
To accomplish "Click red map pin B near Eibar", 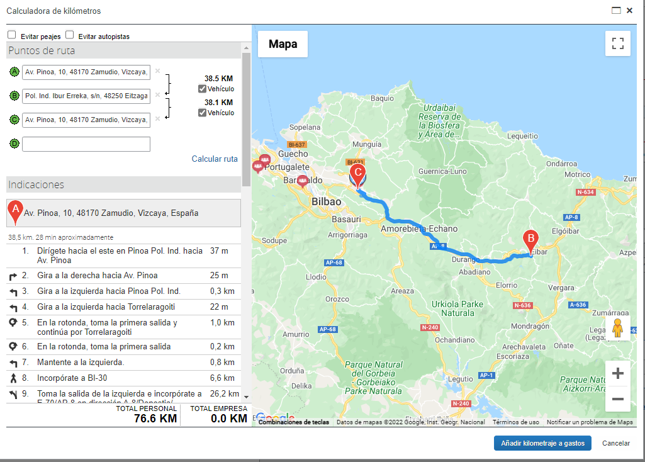I will click(530, 242).
